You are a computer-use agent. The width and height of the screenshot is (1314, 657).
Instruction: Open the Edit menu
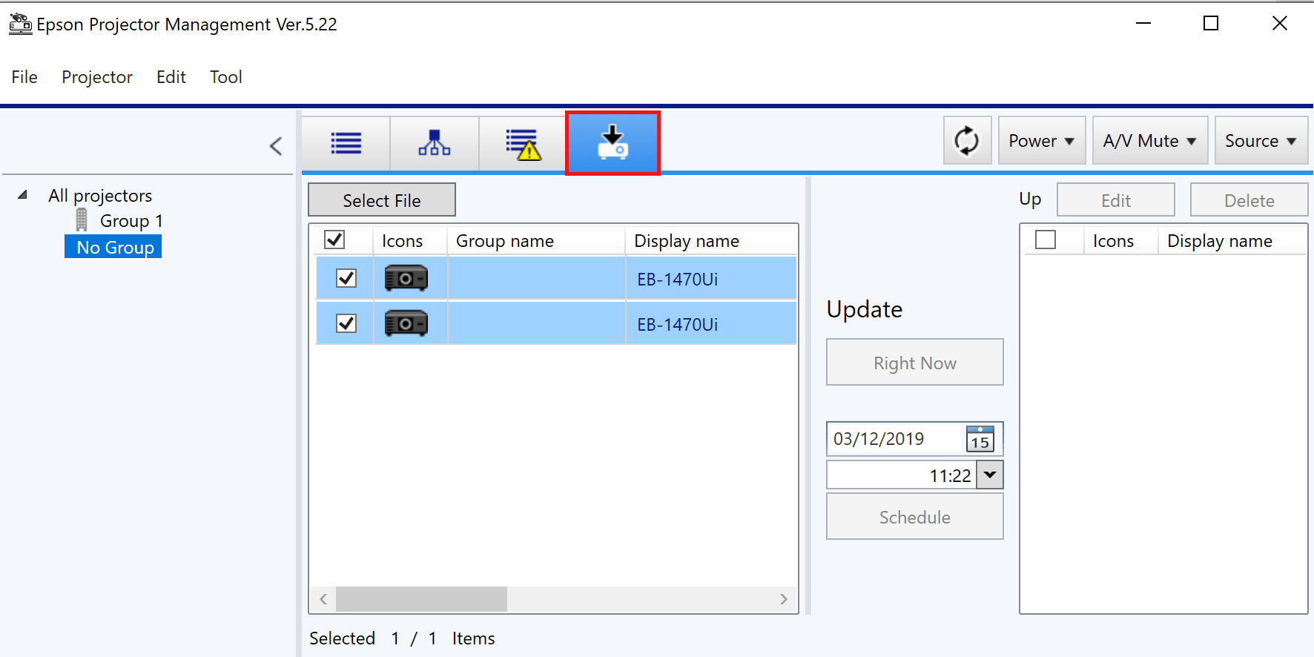171,77
